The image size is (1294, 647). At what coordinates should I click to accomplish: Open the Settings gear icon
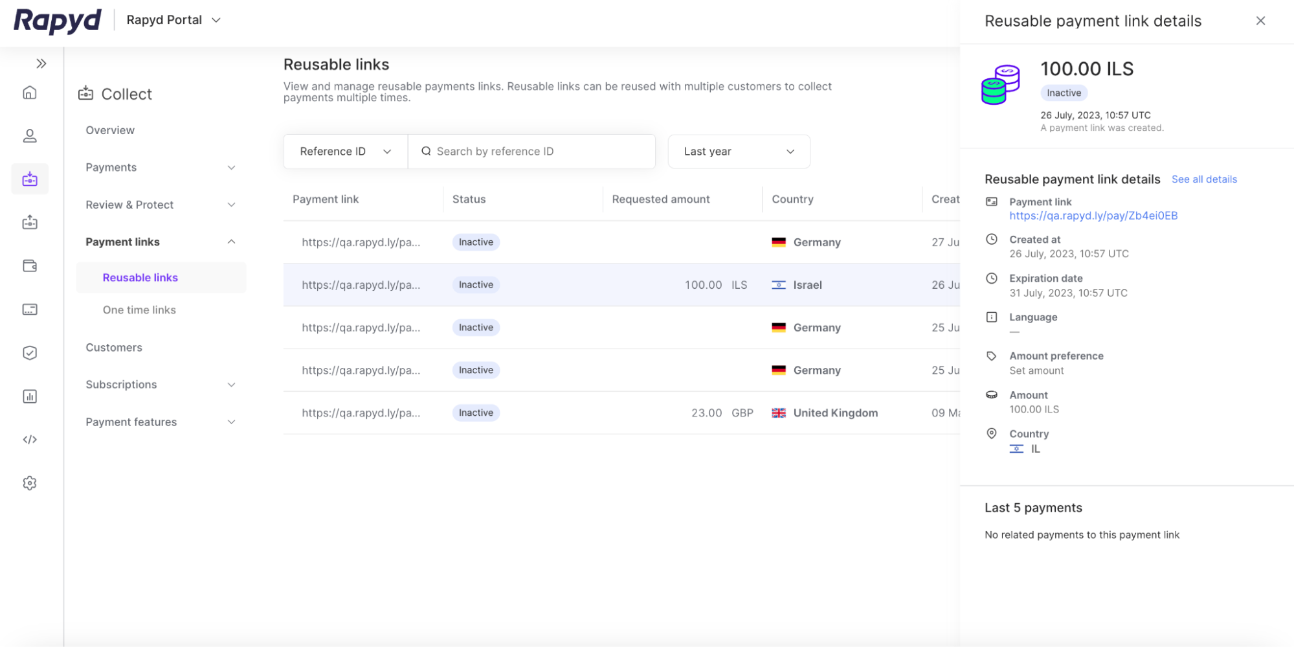click(30, 482)
